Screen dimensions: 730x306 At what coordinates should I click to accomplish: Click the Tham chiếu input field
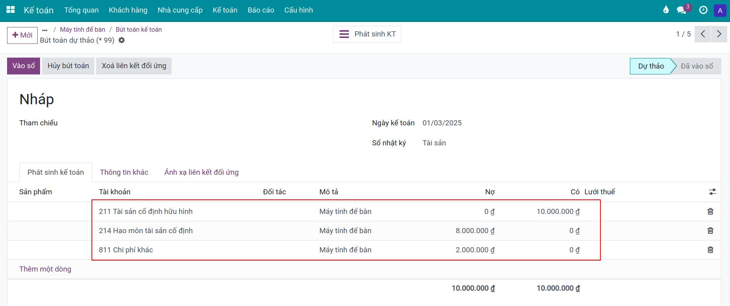pyautogui.click(x=196, y=123)
